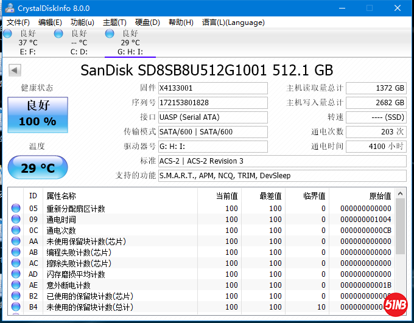Screen dimensions: 414x323
Task: Click the 原始值 column header
Action: (x=380, y=196)
